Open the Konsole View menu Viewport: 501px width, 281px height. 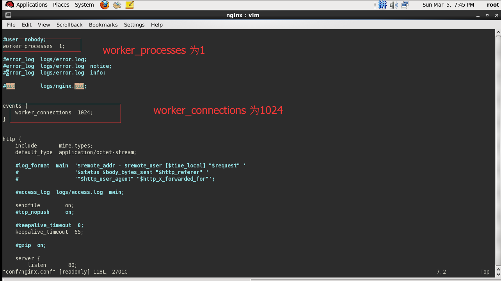point(44,25)
